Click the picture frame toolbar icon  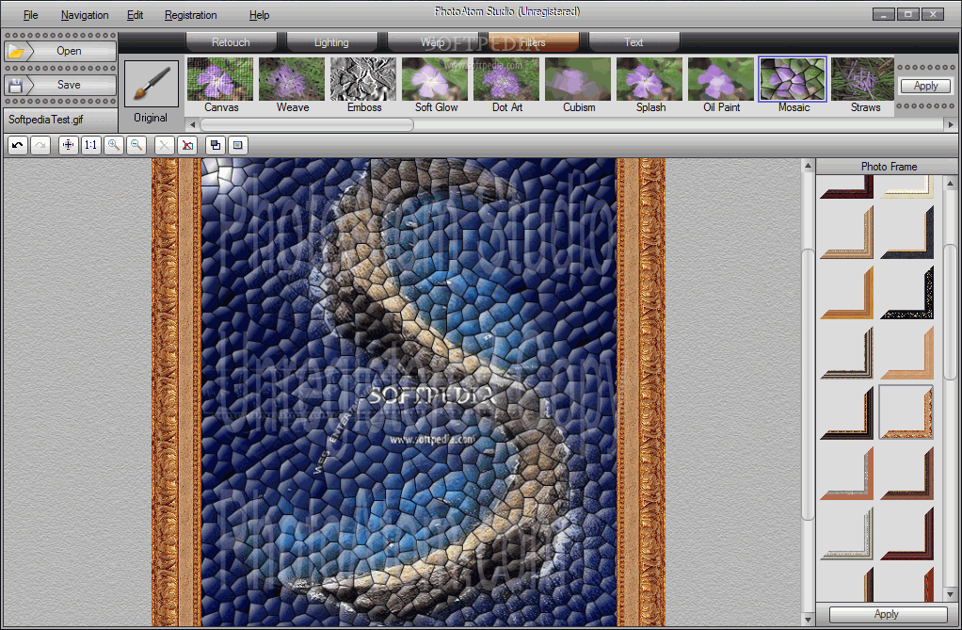[238, 146]
